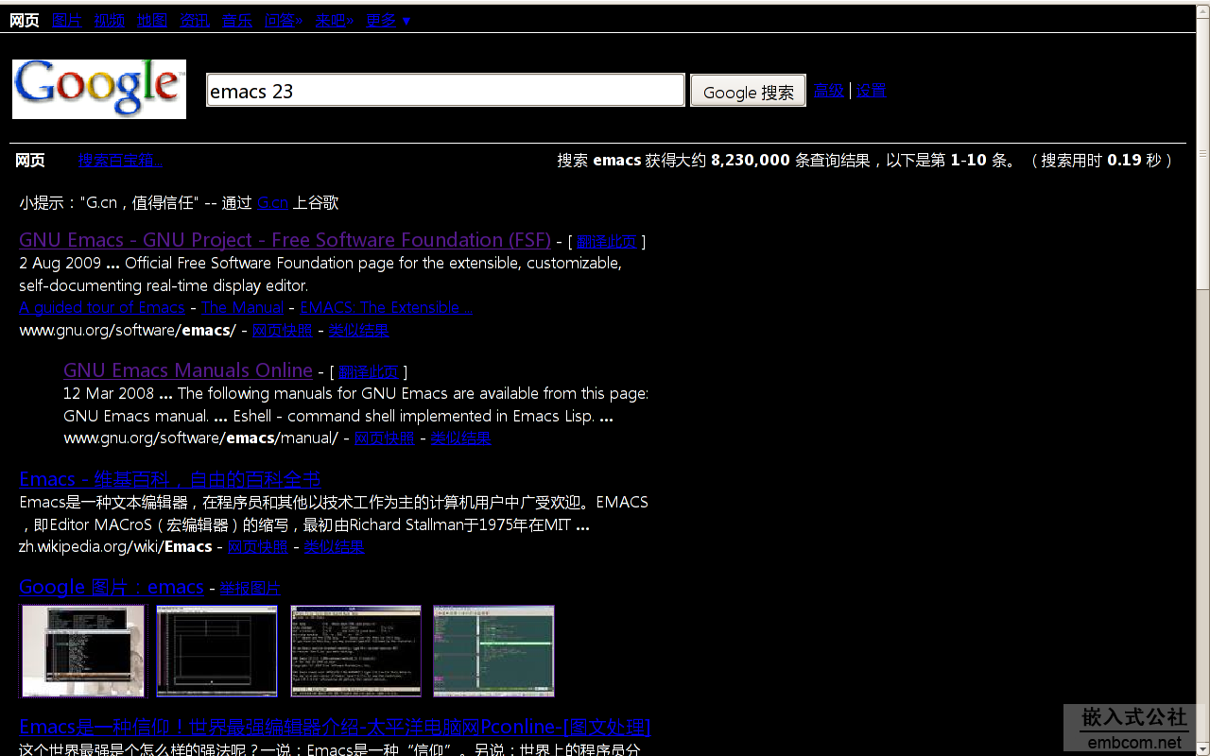Open the second thumbnail showing black framed window
The image size is (1210, 756).
[x=217, y=651]
